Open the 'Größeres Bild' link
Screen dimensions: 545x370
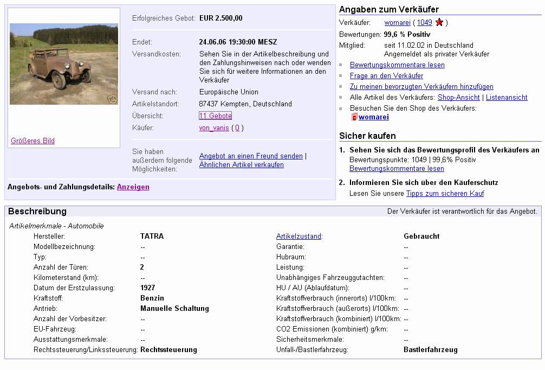[x=33, y=141]
